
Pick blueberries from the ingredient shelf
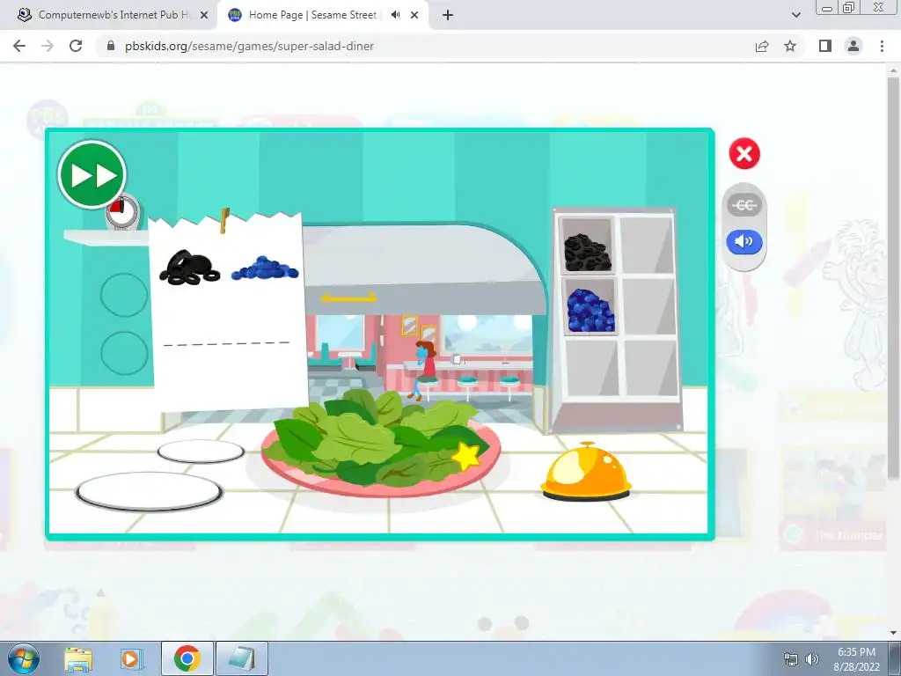[590, 311]
